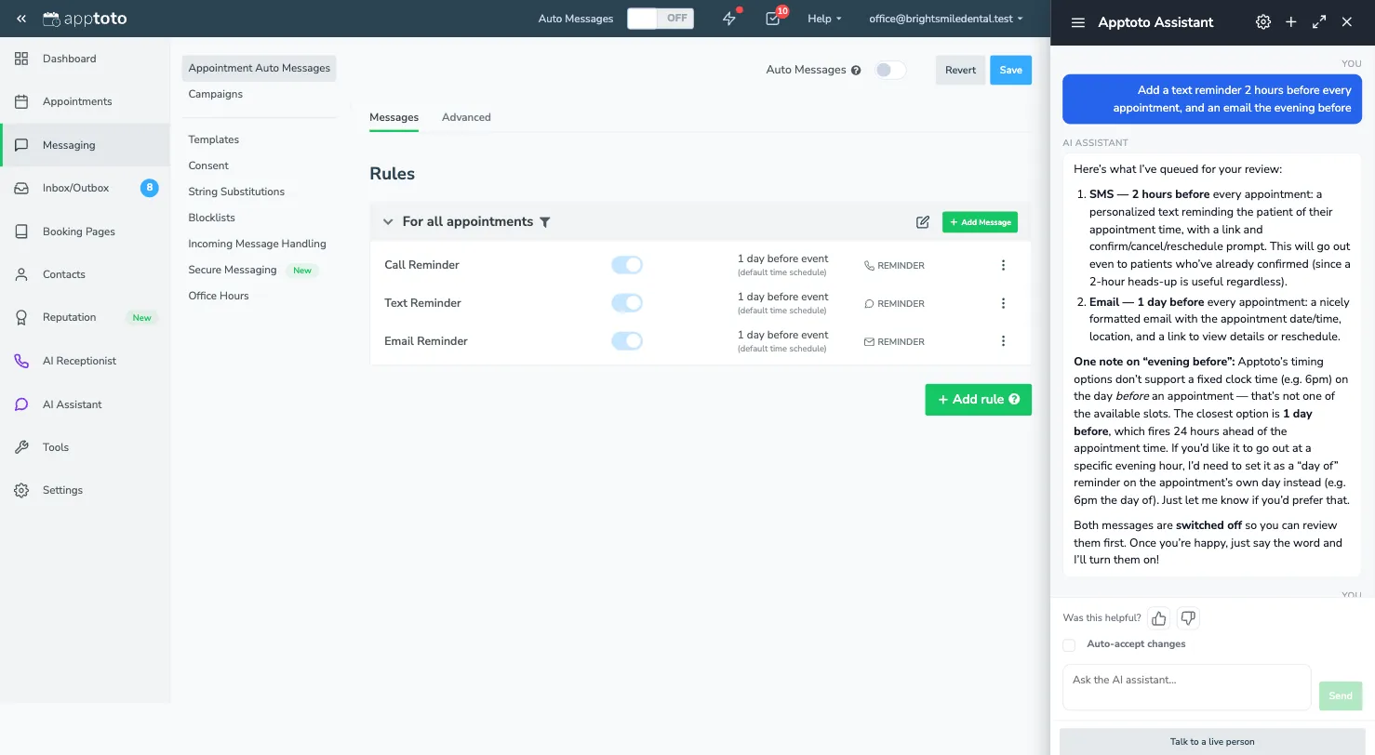
Task: Mark the assistant response as helpful
Action: (1159, 618)
